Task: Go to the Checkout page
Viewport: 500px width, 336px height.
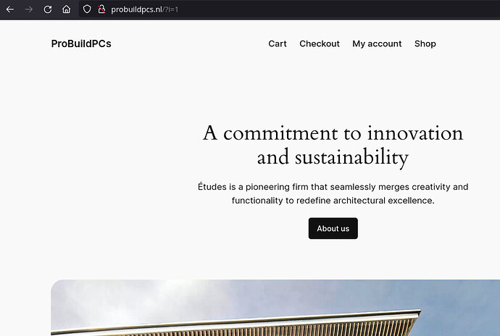Action: (x=320, y=43)
